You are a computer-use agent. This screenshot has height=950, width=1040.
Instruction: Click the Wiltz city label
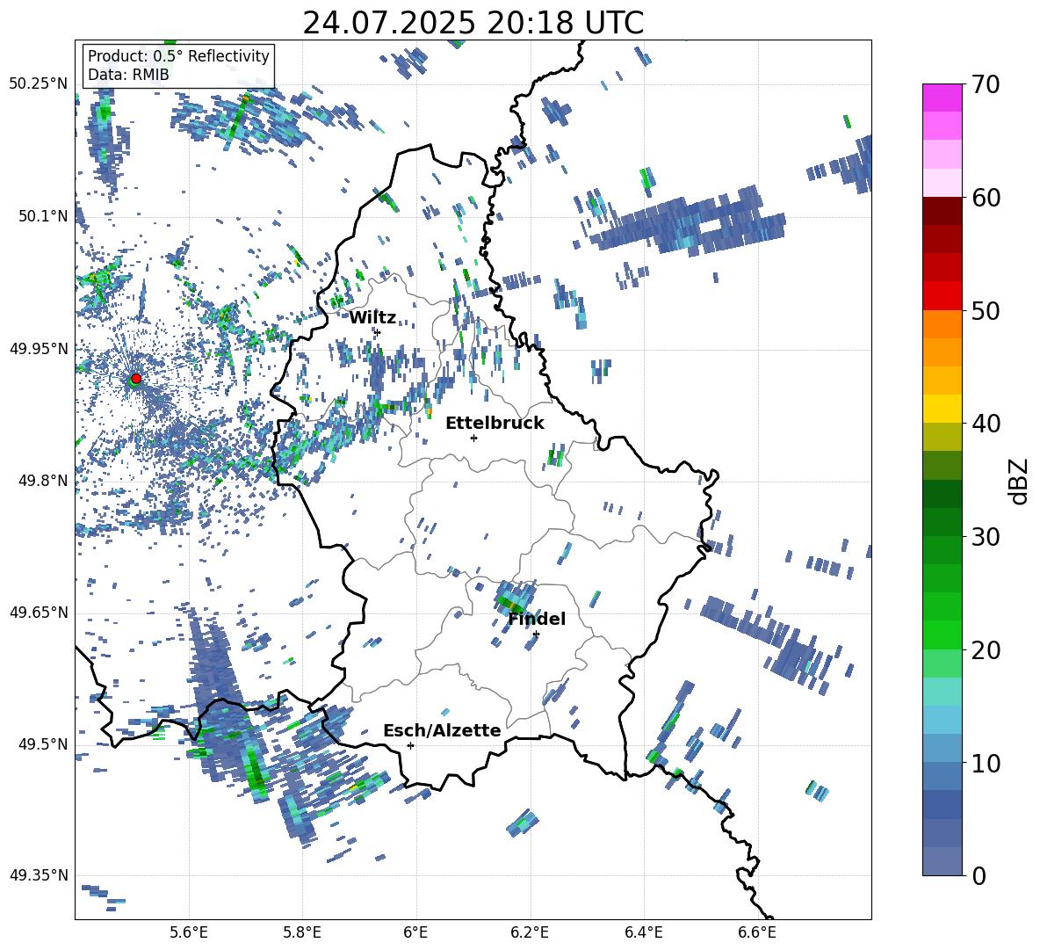(x=372, y=318)
